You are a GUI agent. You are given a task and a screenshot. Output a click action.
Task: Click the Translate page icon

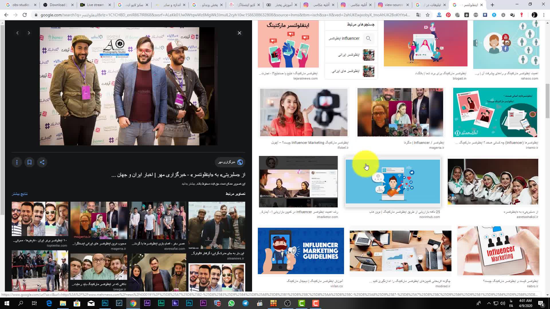click(419, 15)
